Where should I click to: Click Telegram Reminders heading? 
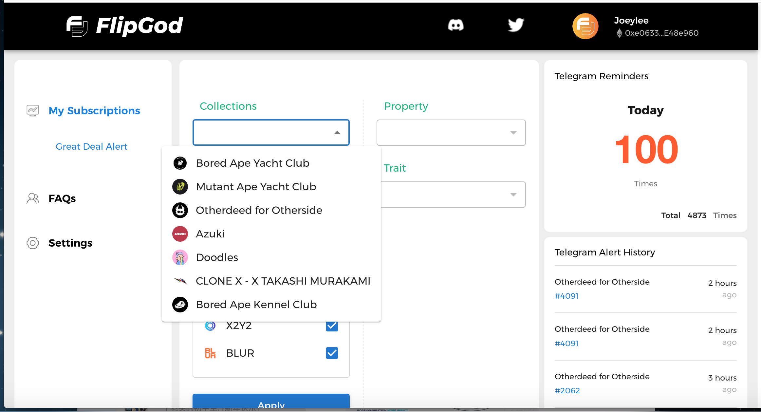click(602, 76)
